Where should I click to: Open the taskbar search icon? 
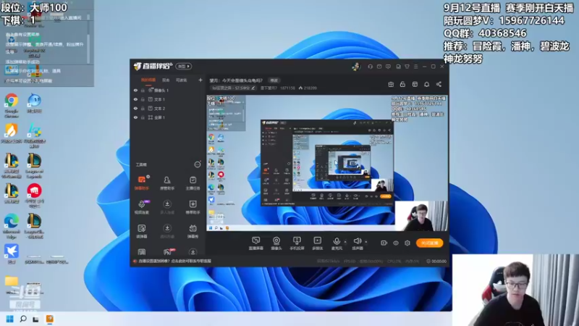pyautogui.click(x=23, y=319)
